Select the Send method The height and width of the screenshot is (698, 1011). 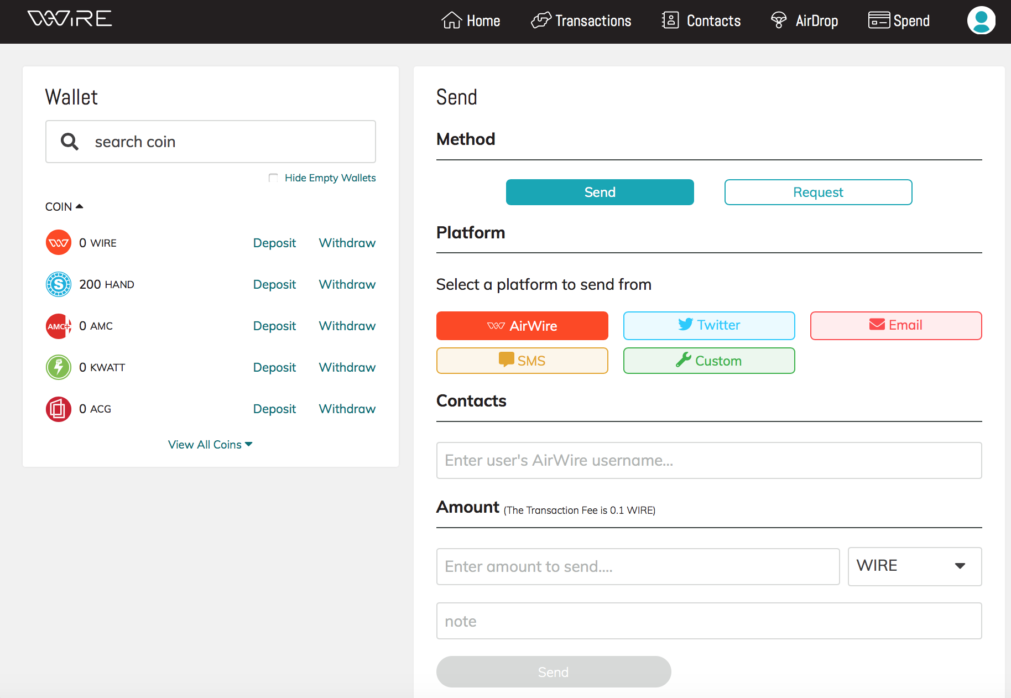[x=600, y=192]
